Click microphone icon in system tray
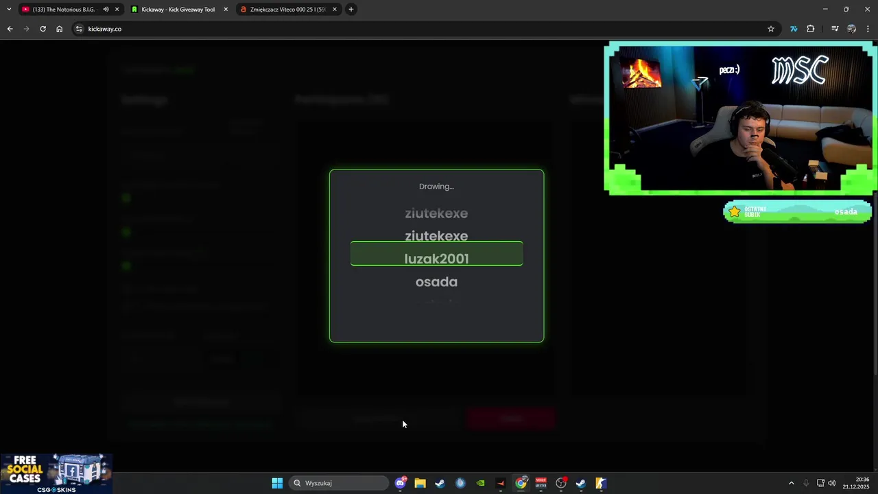The width and height of the screenshot is (878, 494). pyautogui.click(x=807, y=483)
